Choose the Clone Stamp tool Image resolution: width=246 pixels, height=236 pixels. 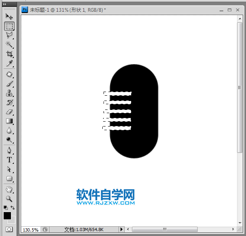coord(9,93)
